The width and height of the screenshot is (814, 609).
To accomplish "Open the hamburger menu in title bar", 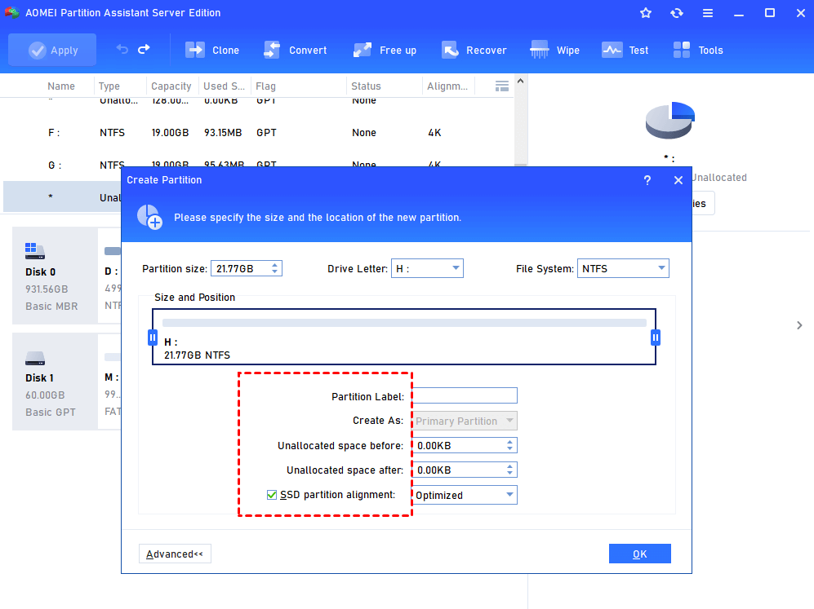I will tap(708, 13).
